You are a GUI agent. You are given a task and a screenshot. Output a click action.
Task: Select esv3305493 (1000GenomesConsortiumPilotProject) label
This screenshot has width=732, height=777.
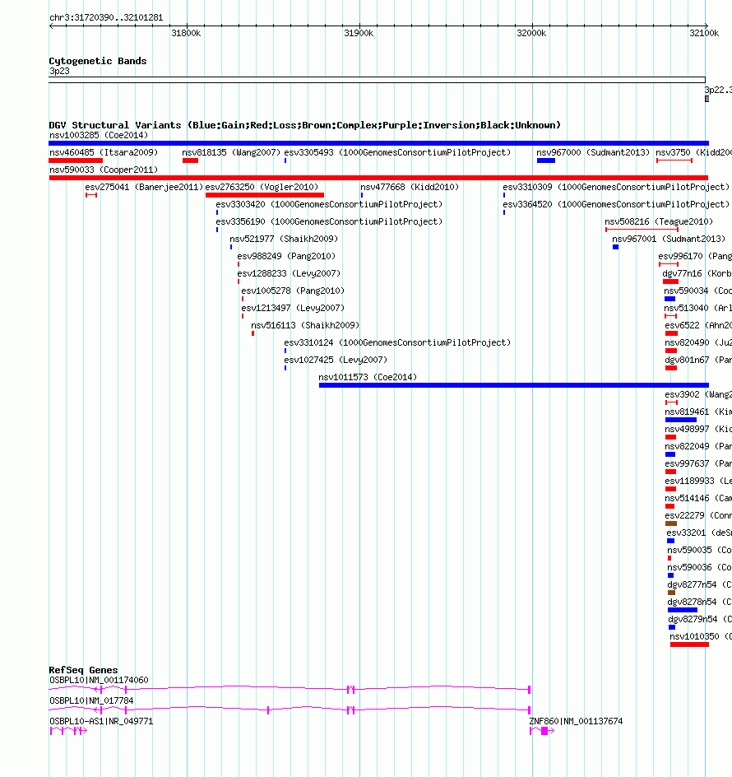pos(397,152)
